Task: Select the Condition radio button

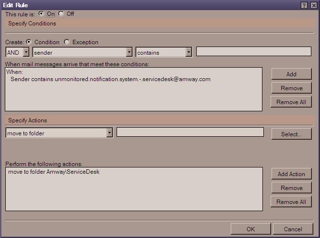Action: coord(29,42)
